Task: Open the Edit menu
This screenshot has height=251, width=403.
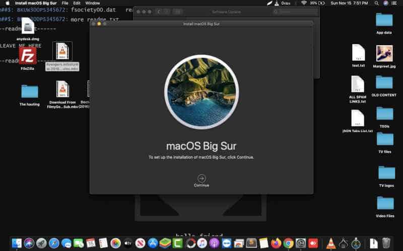Action: pos(77,3)
